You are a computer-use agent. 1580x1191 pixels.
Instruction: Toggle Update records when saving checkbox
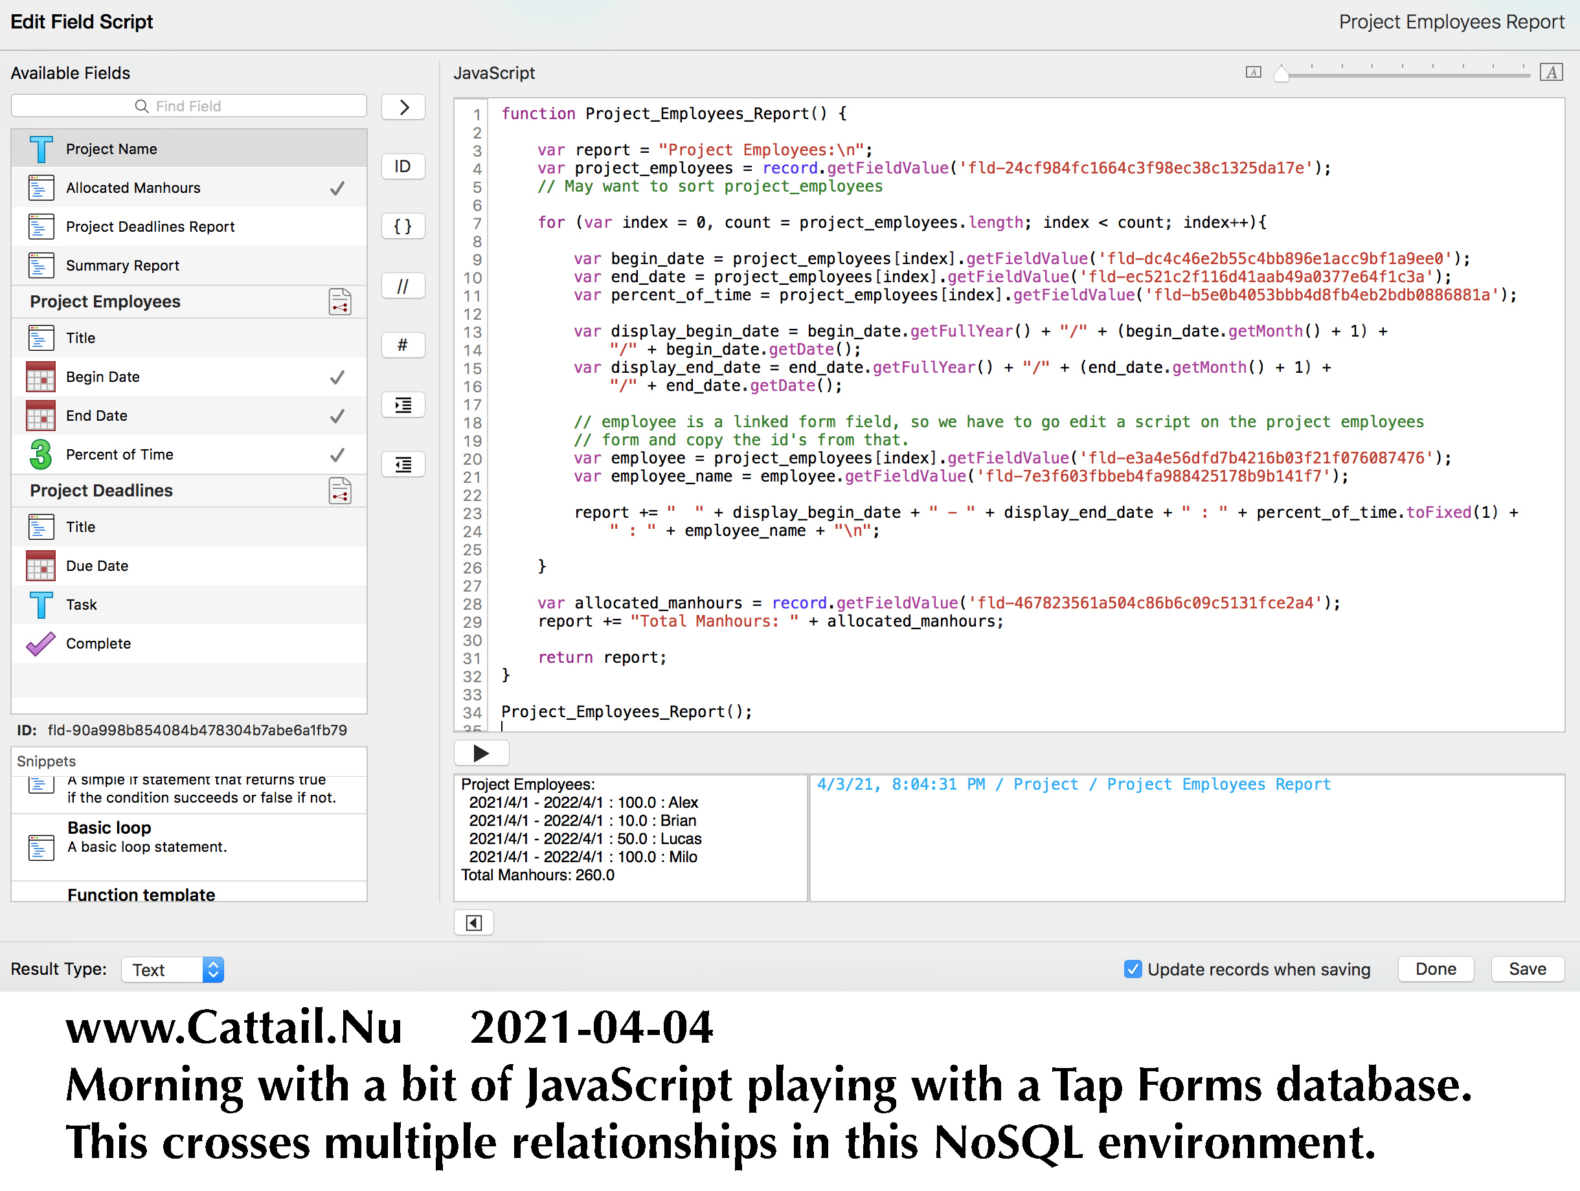pos(1133,969)
